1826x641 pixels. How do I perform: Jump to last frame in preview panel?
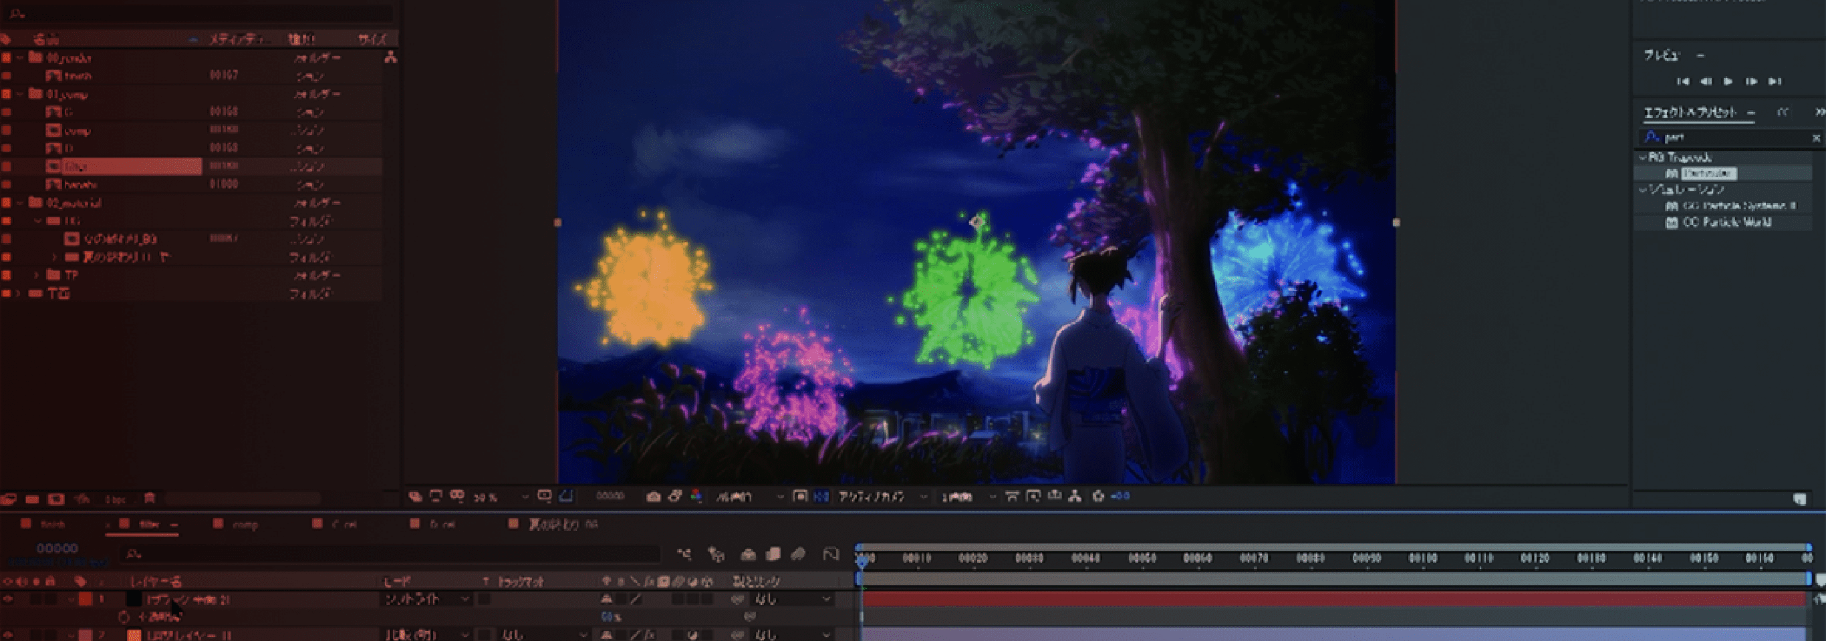pyautogui.click(x=1775, y=81)
